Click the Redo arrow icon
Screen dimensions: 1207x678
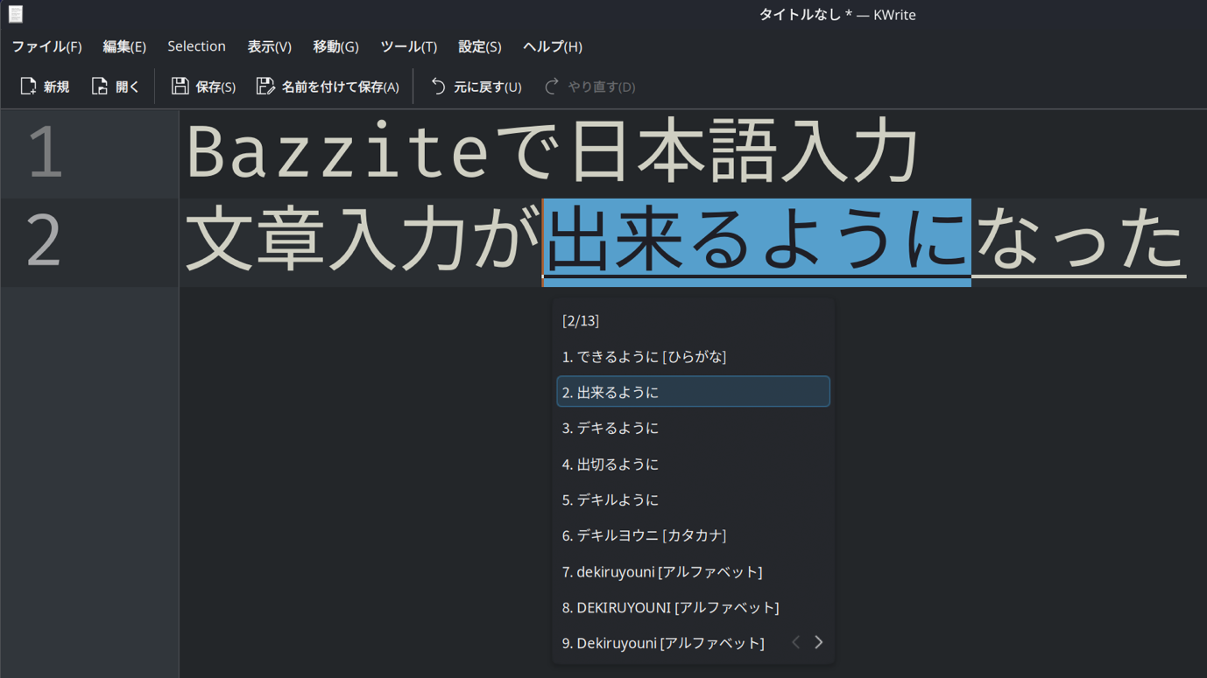click(x=552, y=86)
